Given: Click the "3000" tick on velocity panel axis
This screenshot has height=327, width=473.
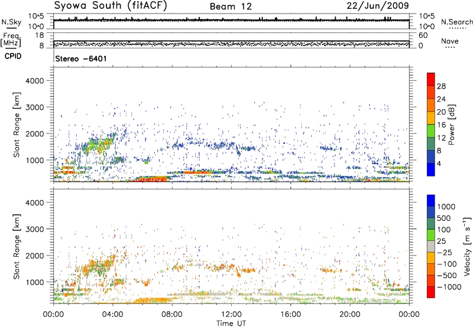Looking at the screenshot, I should (34, 229).
